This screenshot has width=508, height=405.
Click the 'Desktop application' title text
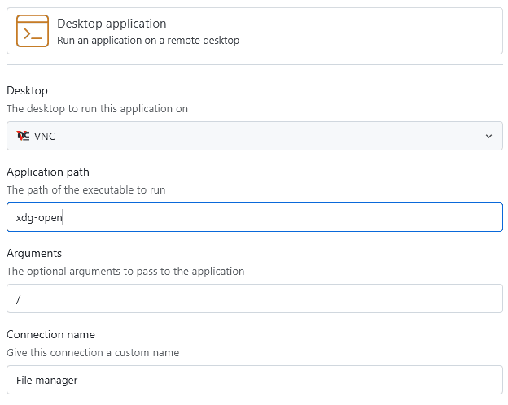pos(112,24)
